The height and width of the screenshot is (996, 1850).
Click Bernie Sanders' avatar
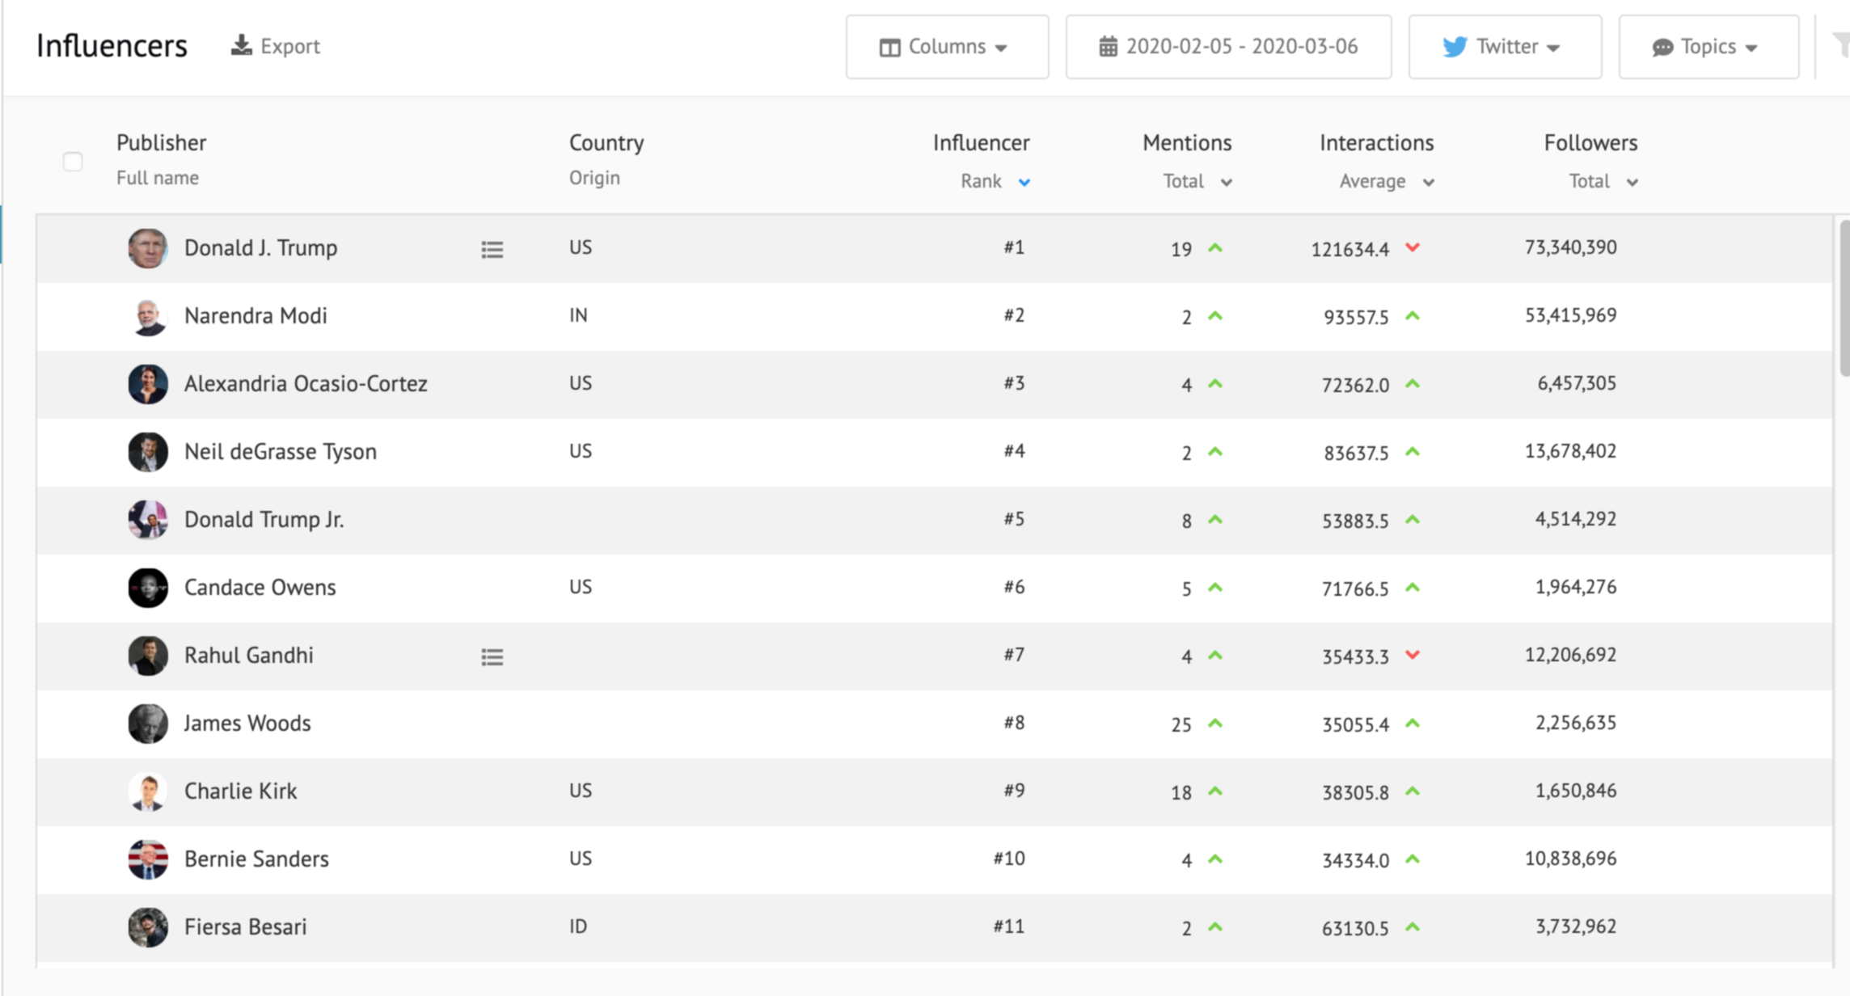click(x=148, y=859)
